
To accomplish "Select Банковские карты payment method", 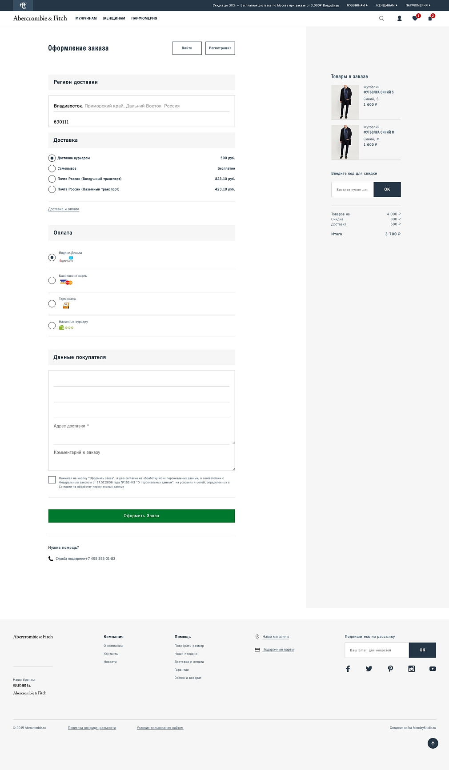I will point(52,280).
